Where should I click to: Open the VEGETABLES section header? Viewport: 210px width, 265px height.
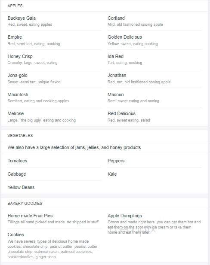[20, 136]
